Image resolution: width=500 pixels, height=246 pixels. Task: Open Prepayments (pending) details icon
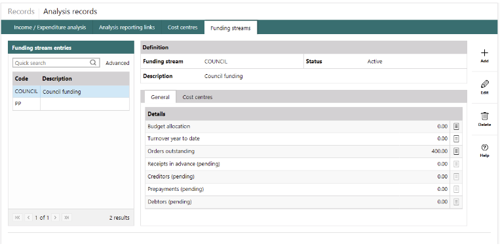tap(456, 189)
